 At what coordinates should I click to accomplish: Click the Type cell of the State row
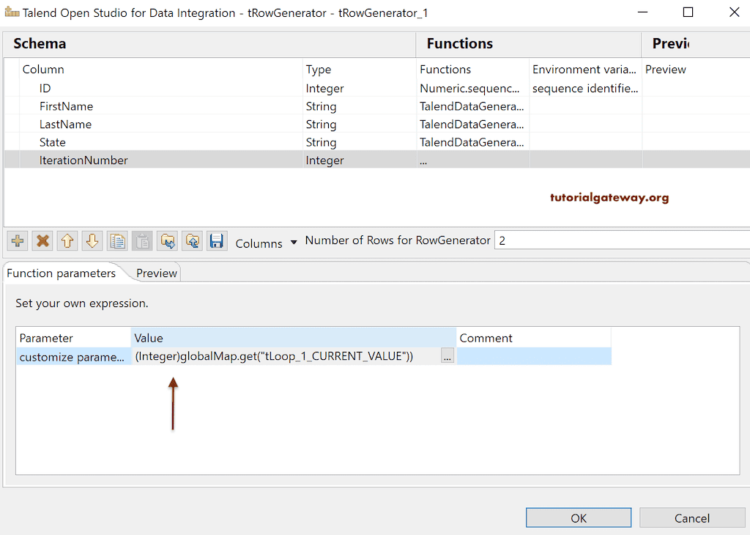click(321, 142)
